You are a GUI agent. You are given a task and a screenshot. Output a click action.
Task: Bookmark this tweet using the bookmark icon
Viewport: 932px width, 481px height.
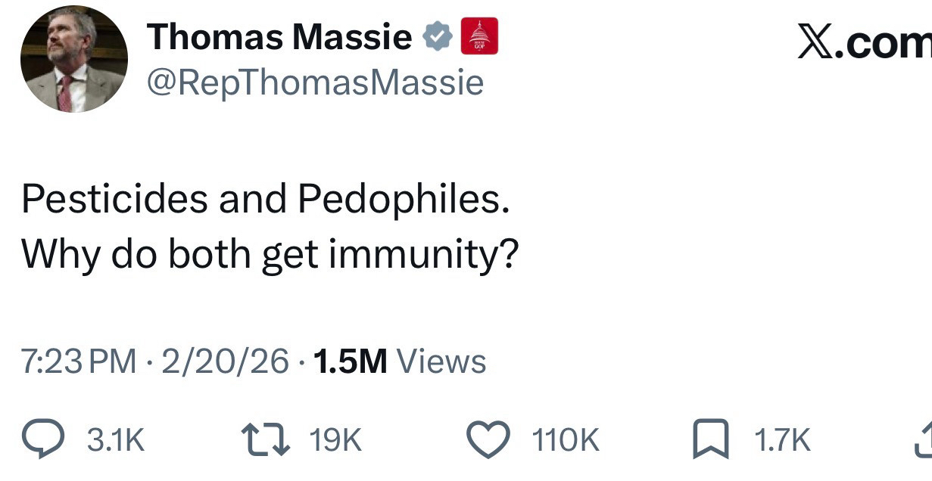point(711,441)
